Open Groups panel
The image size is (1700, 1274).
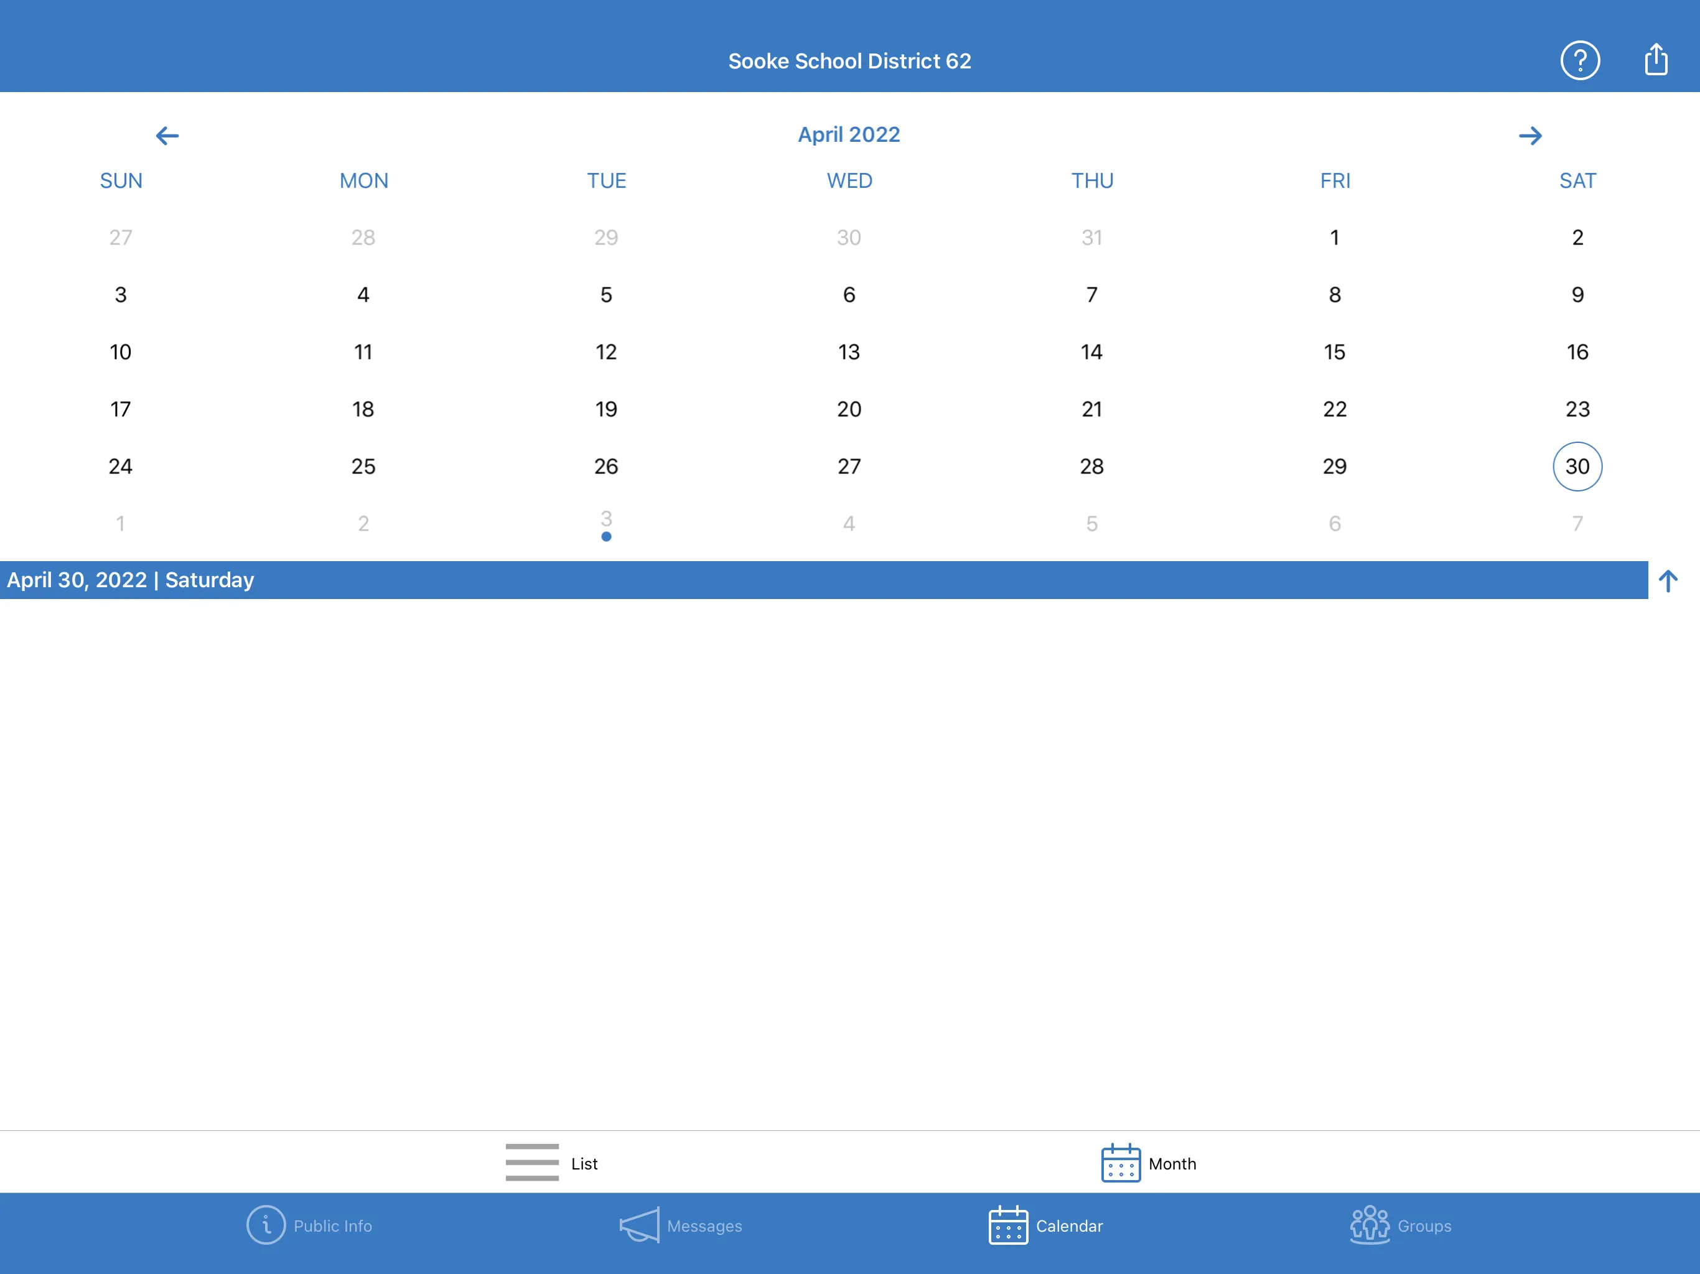[x=1398, y=1226]
